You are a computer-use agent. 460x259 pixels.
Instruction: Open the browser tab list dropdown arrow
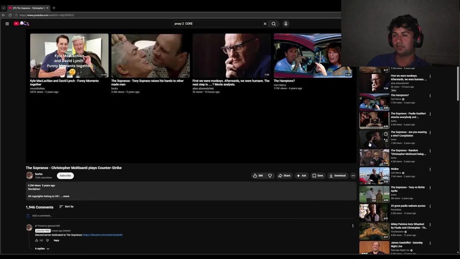[x=4, y=8]
